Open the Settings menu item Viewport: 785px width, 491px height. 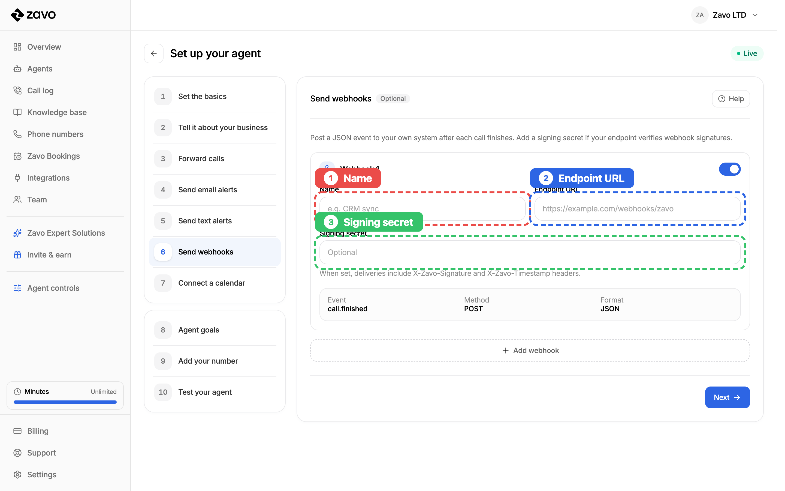(x=65, y=474)
